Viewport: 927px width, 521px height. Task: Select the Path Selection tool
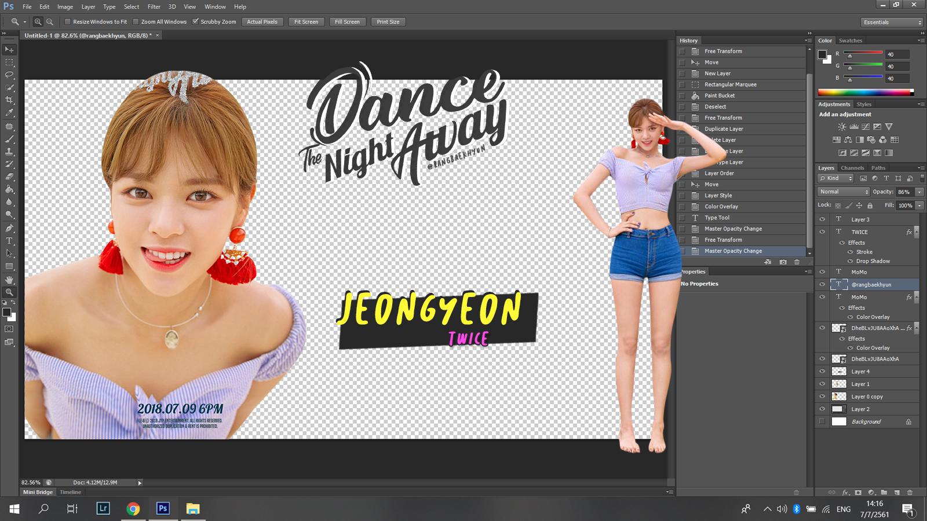tap(9, 254)
